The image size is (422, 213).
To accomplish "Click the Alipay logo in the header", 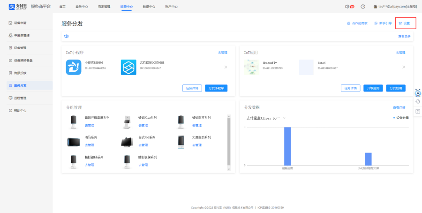I will (18, 7).
